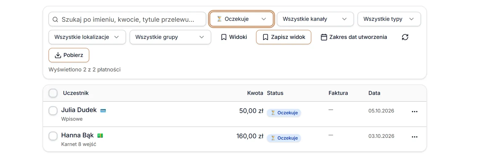Click the Oczekuje status badge for Julia Dudek
The height and width of the screenshot is (155, 503).
(284, 113)
